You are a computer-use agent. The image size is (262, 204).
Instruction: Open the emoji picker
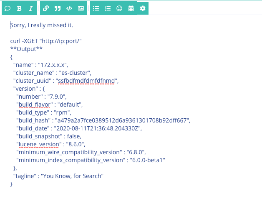tap(119, 8)
